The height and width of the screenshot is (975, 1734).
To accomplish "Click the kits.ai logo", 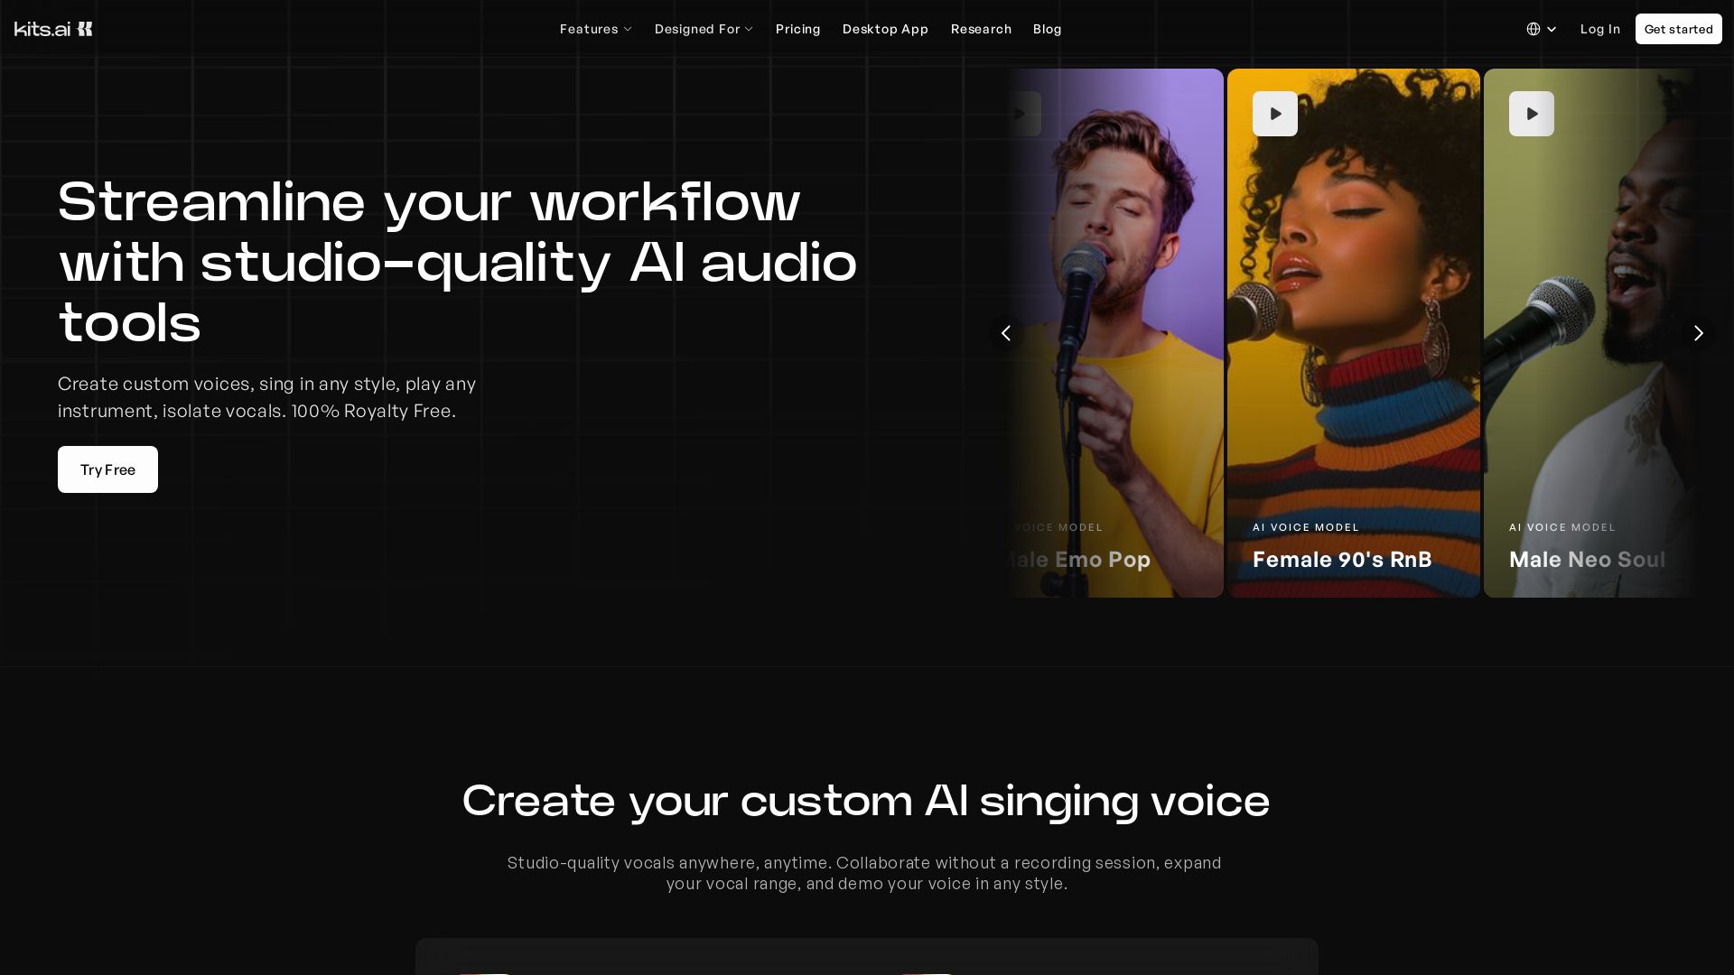I will tap(53, 29).
